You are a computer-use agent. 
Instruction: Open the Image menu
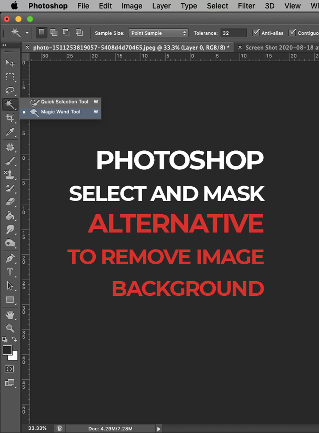(132, 6)
